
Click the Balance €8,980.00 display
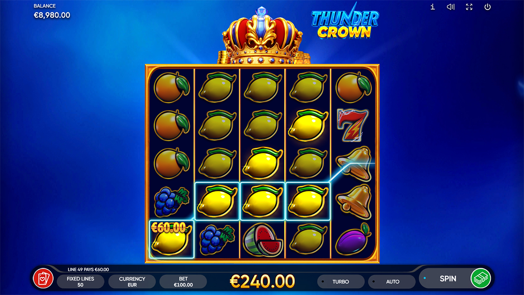coord(52,12)
